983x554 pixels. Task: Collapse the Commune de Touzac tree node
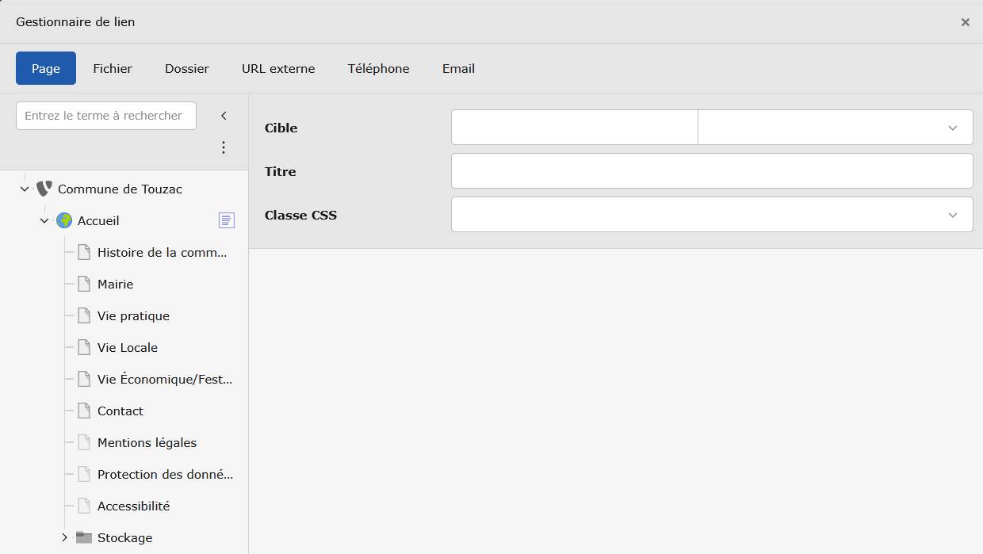coord(25,189)
